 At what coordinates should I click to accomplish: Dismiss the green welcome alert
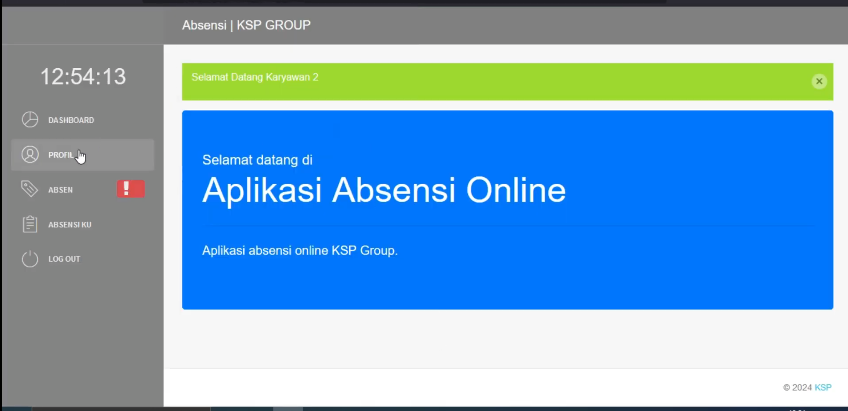point(819,81)
